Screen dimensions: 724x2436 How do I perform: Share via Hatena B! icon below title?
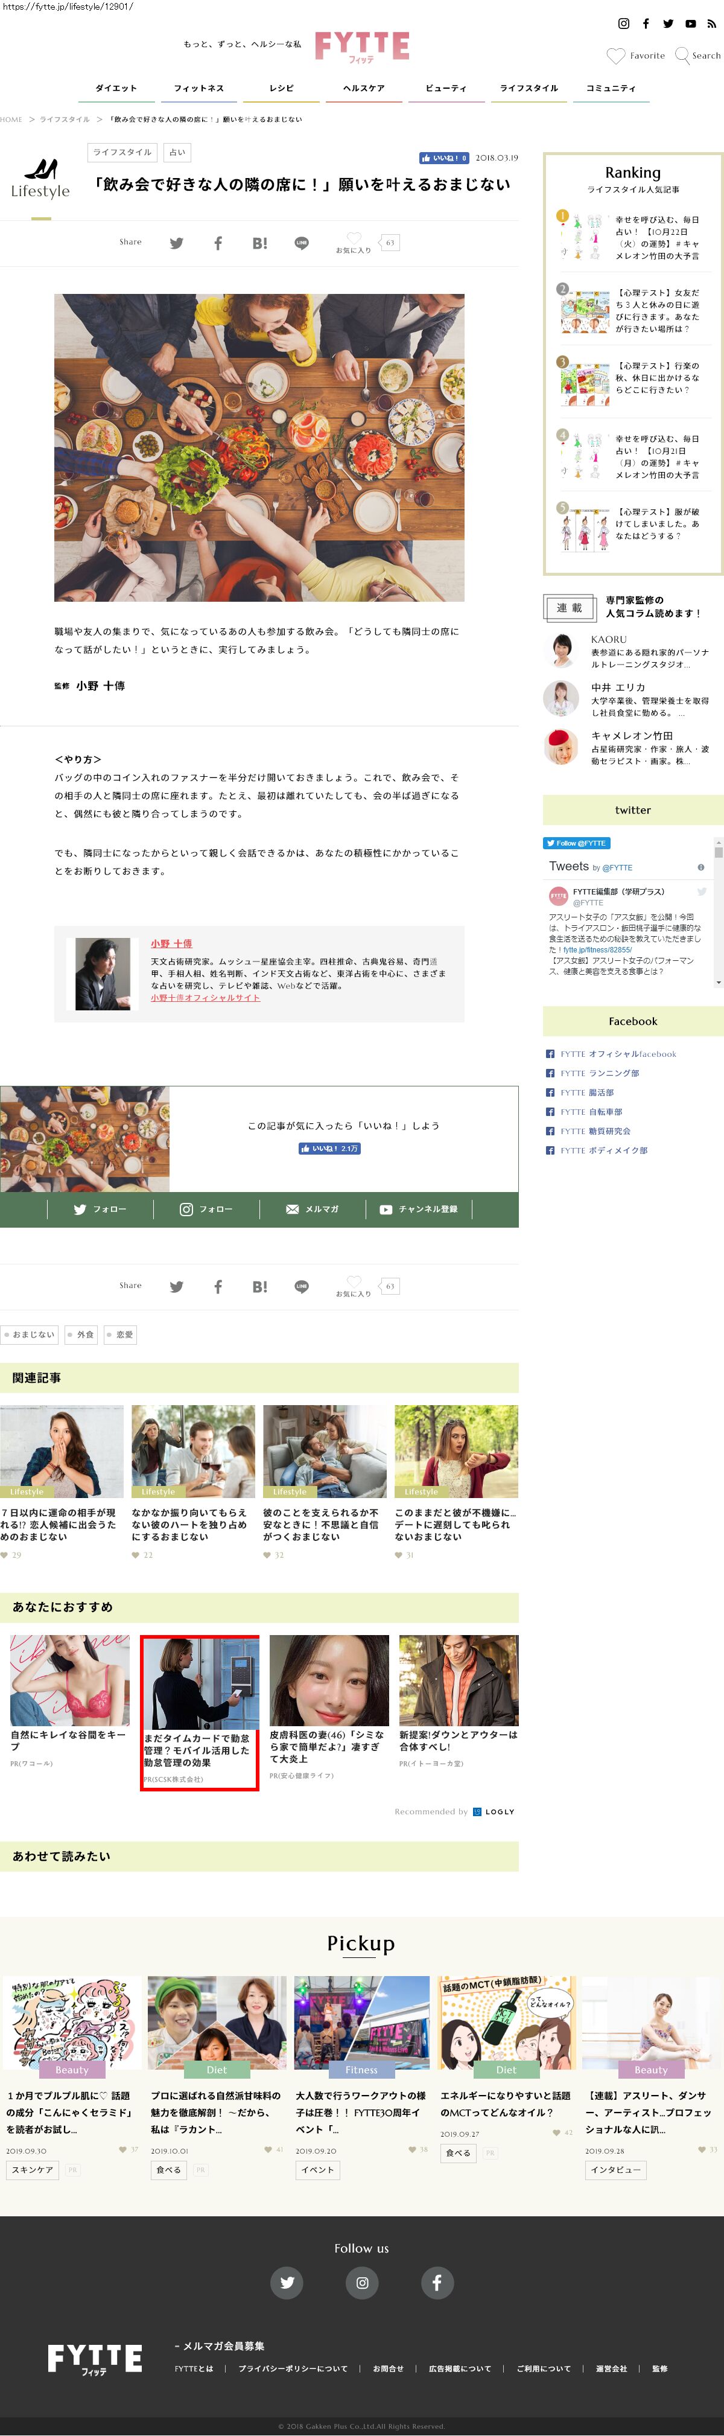pyautogui.click(x=259, y=243)
